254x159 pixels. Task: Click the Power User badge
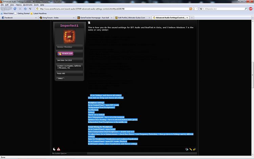tap(65, 54)
